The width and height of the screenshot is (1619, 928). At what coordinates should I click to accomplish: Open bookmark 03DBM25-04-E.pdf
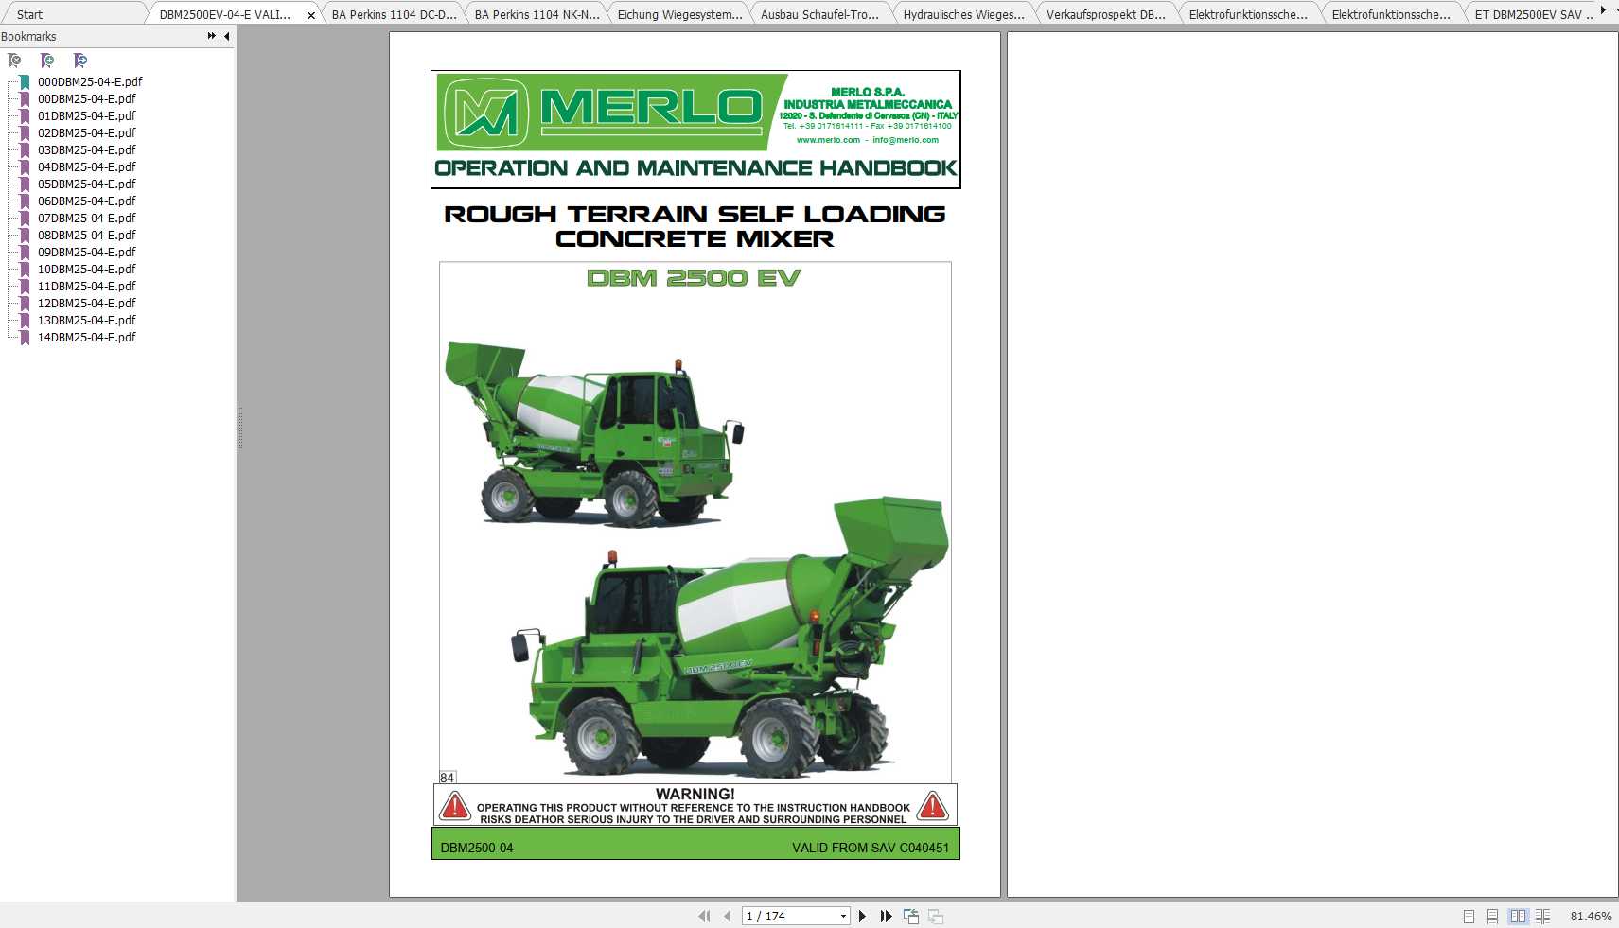click(87, 149)
